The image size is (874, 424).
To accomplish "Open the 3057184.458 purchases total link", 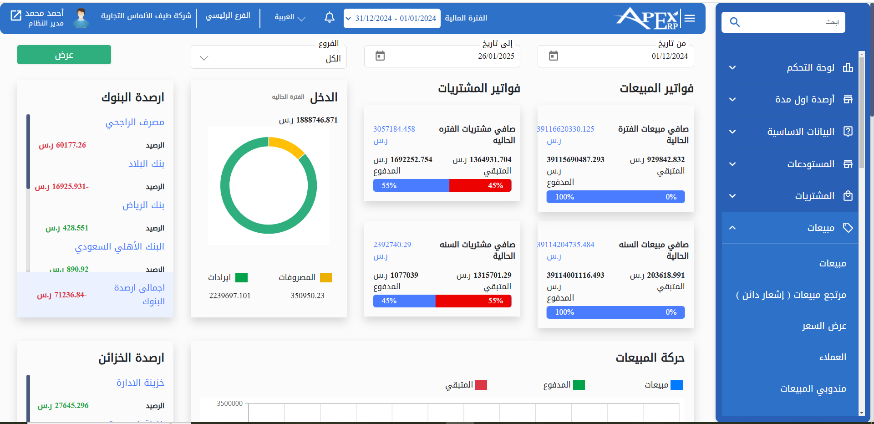I will pyautogui.click(x=394, y=129).
